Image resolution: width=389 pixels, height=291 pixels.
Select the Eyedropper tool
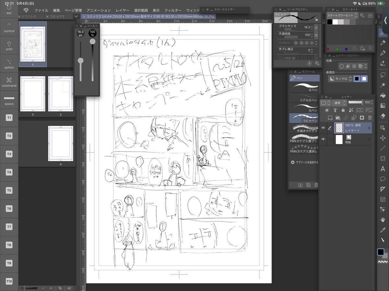tap(383, 230)
